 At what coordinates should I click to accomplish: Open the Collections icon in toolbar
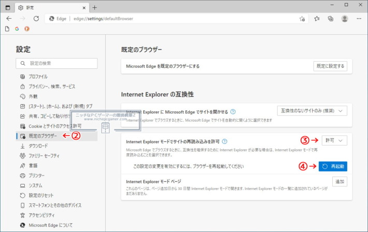pyautogui.click(x=331, y=18)
